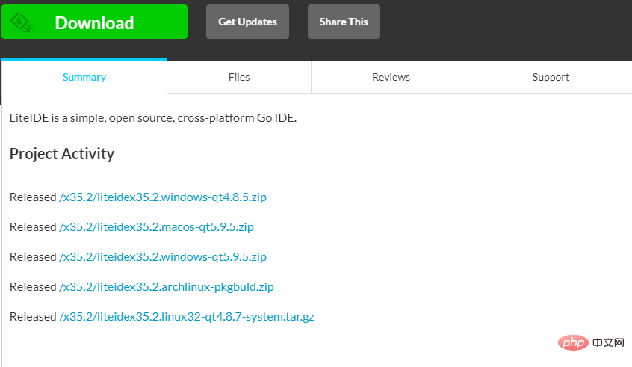Click the green Download button
This screenshot has height=367, width=632.
click(x=94, y=22)
